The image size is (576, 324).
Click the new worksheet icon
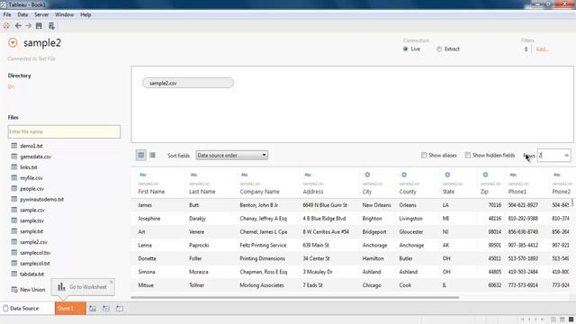[x=93, y=309]
